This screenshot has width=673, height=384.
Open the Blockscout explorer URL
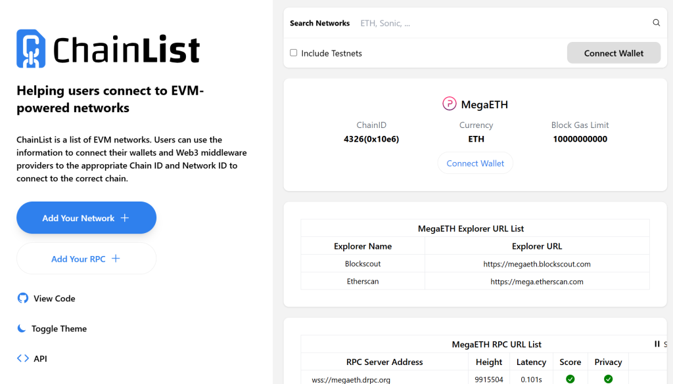[536, 264]
